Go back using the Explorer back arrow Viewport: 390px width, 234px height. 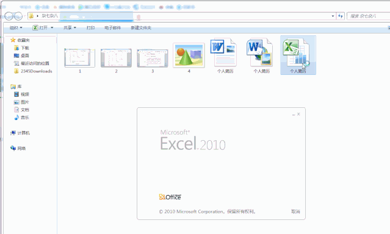pyautogui.click(x=9, y=16)
